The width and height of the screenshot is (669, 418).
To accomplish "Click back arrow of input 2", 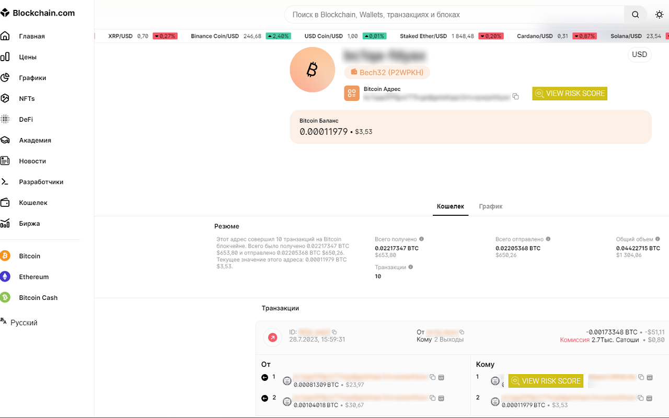I will [264, 398].
